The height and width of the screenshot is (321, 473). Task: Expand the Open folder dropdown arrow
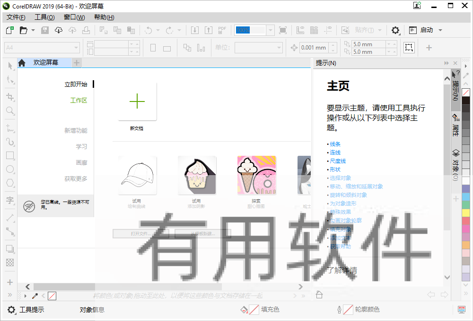click(33, 30)
